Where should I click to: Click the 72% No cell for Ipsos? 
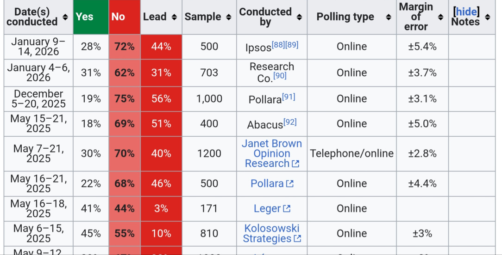click(x=125, y=47)
